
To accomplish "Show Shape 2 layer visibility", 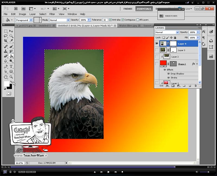I will [x=157, y=64].
